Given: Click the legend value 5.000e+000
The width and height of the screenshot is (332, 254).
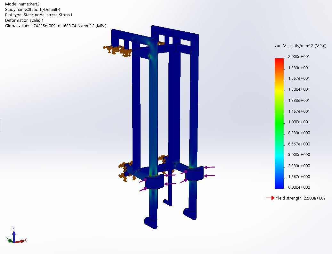Looking at the screenshot, I should click(x=299, y=155).
